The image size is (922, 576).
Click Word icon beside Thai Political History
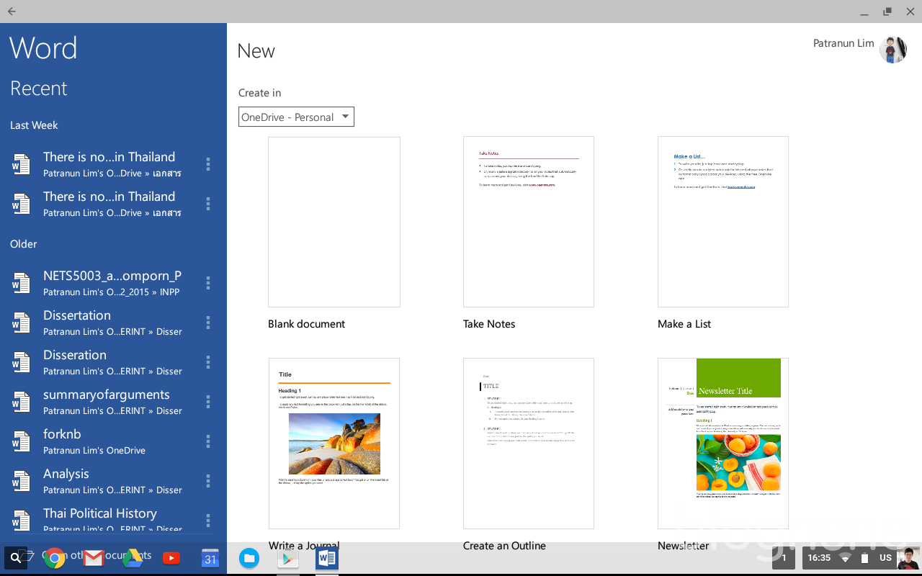tap(21, 521)
